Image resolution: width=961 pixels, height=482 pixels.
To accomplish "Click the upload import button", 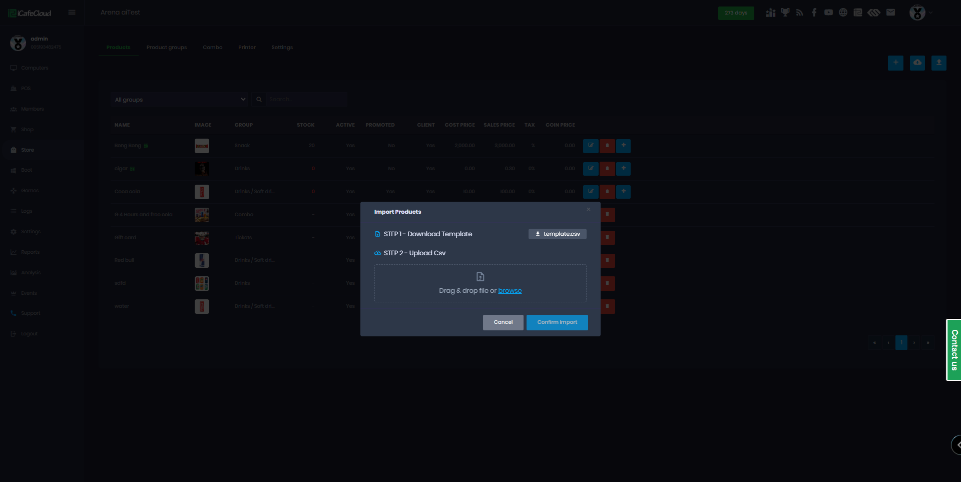I will pyautogui.click(x=939, y=63).
